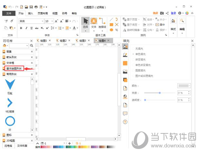The width and height of the screenshot is (200, 153).
Task: Open the font size 10 dropdown
Action: point(52,21)
